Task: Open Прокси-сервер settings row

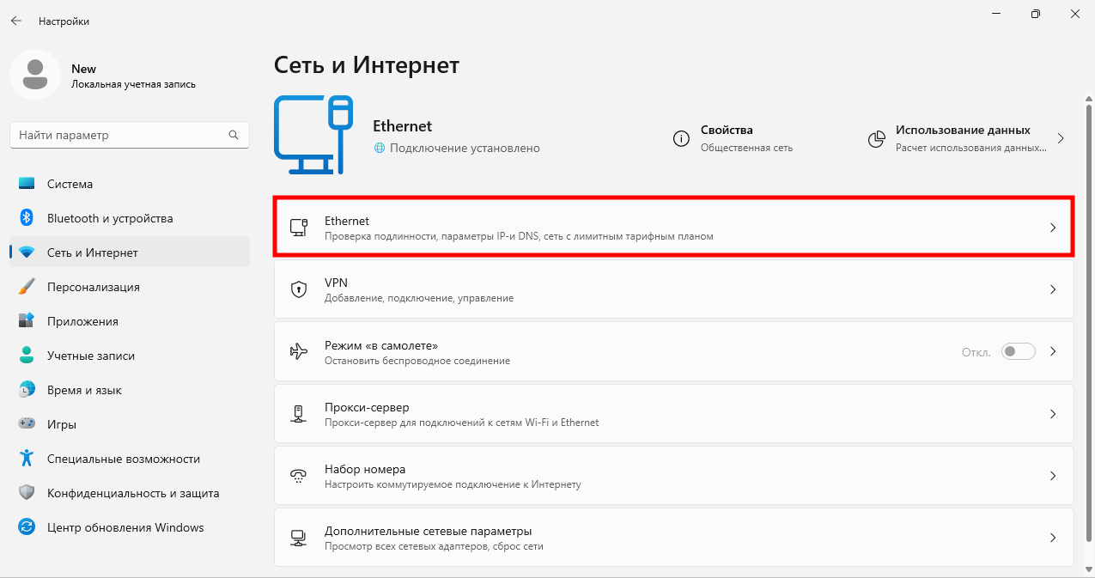Action: coord(674,414)
